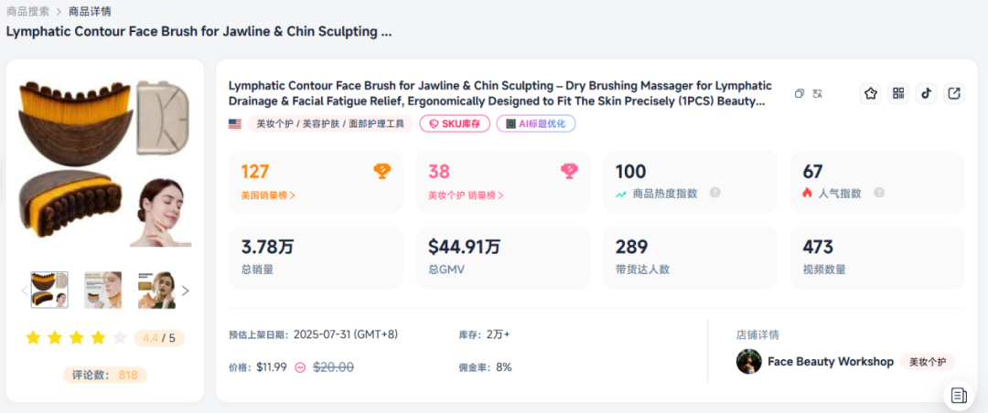
Task: Click the favorite star icon
Action: tap(871, 93)
